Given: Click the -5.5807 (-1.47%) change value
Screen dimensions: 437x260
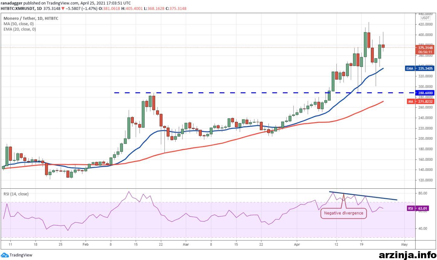Looking at the screenshot, I should pos(82,8).
